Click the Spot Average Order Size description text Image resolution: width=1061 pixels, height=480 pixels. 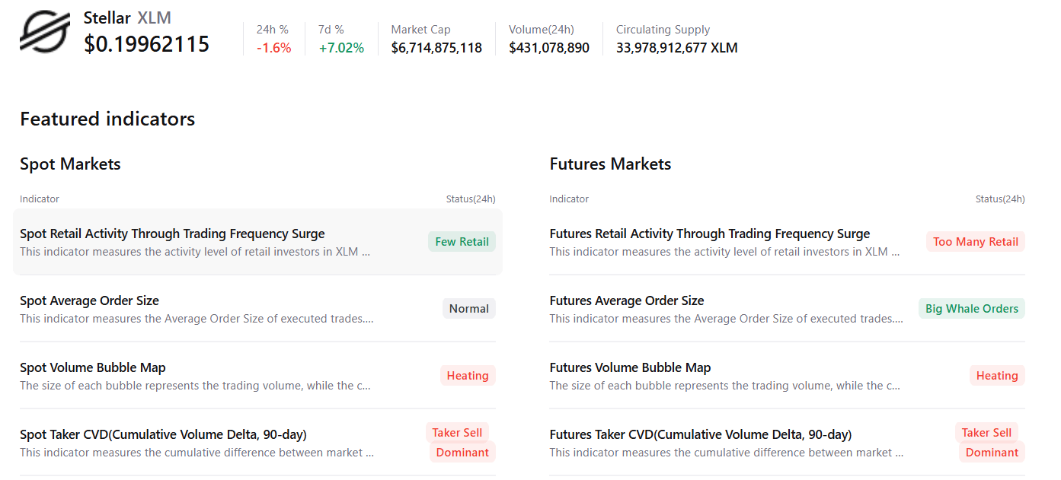point(197,319)
